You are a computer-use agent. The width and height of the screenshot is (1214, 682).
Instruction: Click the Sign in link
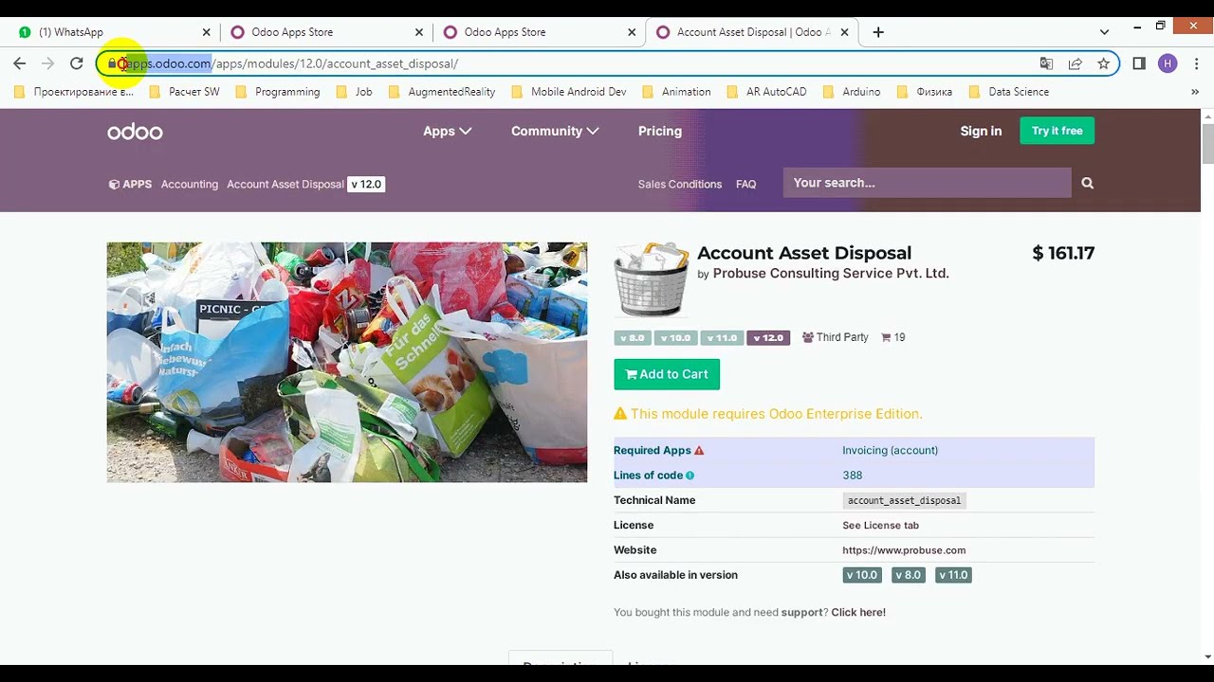981,131
